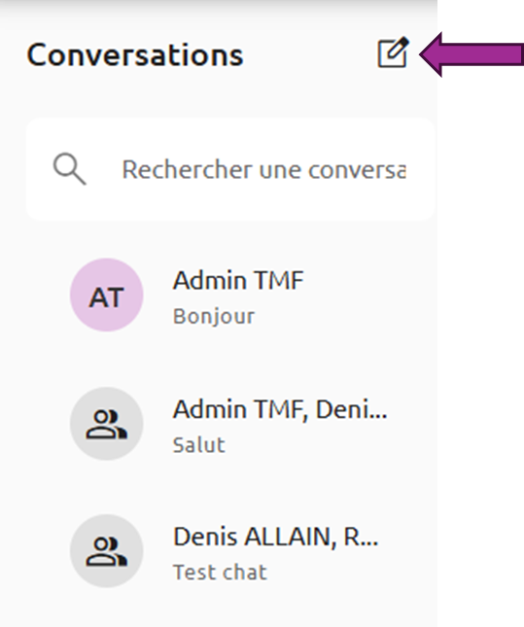Select the group avatar beside 'Admin TMF, Deni...'
This screenshot has height=627, width=524.
tap(106, 424)
